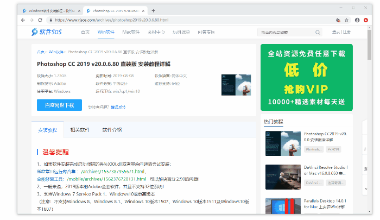Screen dimensions: 380x220
Task: Click the Win软件 breadcrumb link
Action: click(x=56, y=52)
